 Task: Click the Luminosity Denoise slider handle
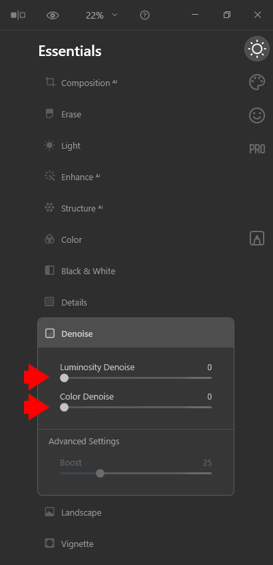pos(64,378)
